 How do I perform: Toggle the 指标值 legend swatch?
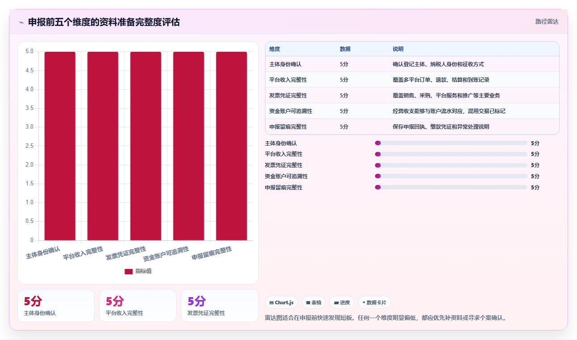click(129, 271)
